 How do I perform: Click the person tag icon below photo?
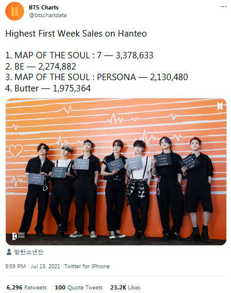(x=9, y=252)
